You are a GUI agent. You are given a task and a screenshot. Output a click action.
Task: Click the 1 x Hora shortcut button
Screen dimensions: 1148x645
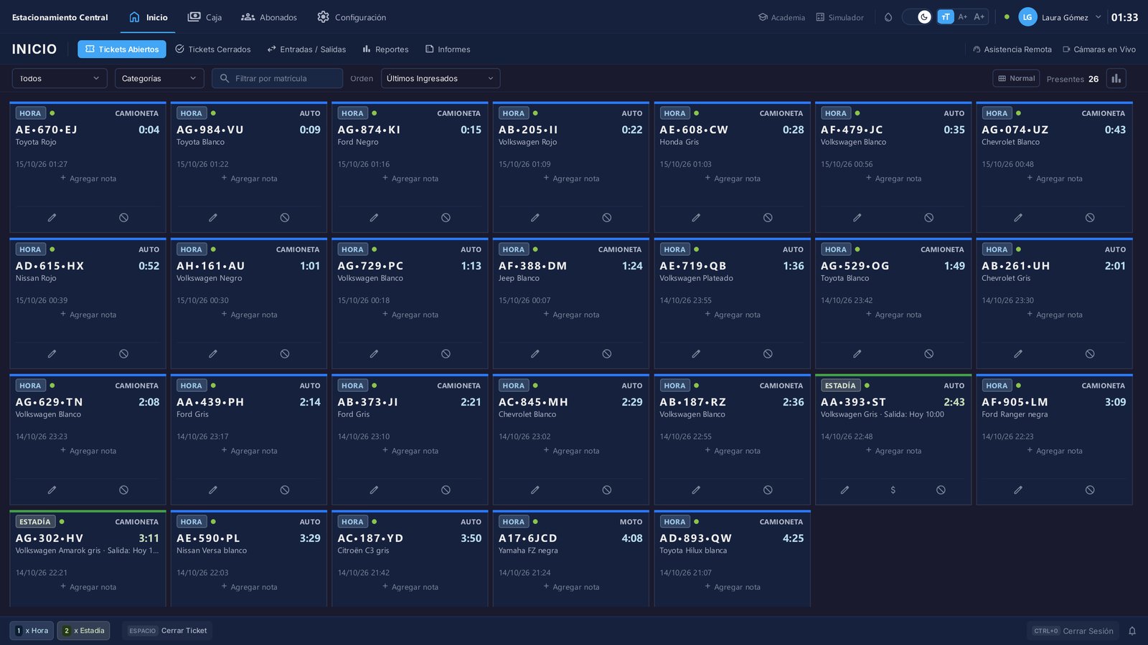pos(32,631)
